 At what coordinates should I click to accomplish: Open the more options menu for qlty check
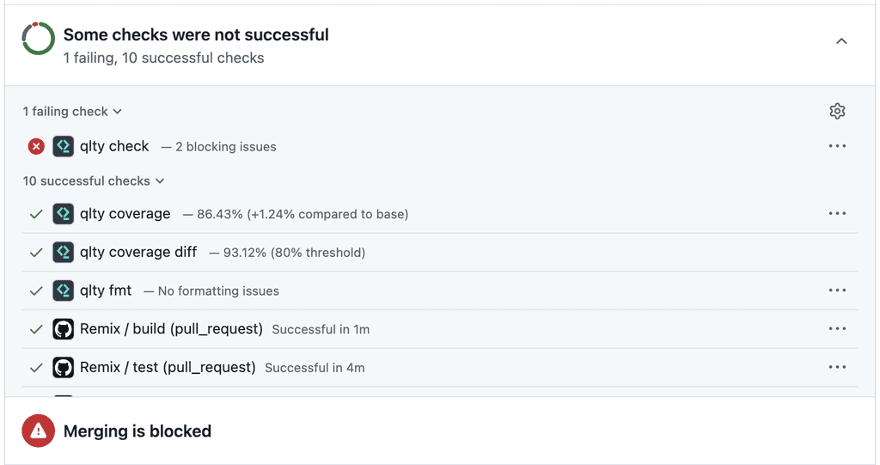click(x=837, y=146)
